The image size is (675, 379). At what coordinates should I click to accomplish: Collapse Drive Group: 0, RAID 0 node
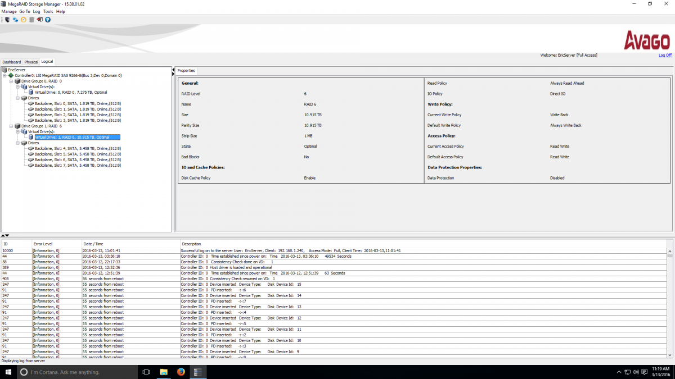[x=11, y=81]
